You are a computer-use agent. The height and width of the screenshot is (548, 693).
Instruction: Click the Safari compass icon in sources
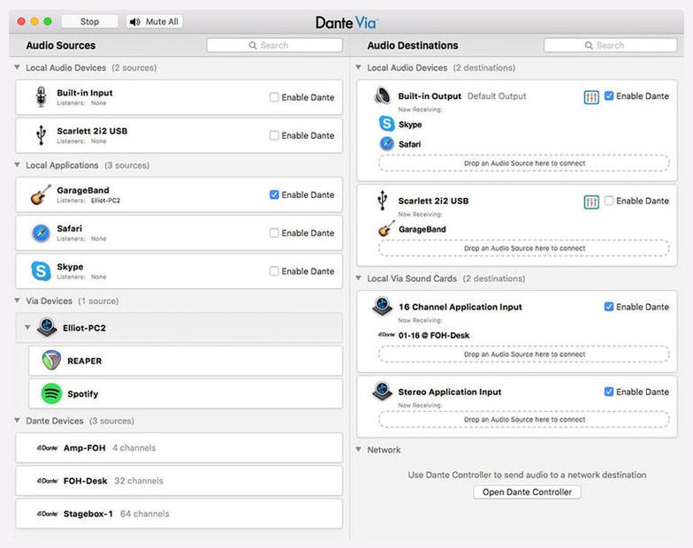pos(41,233)
